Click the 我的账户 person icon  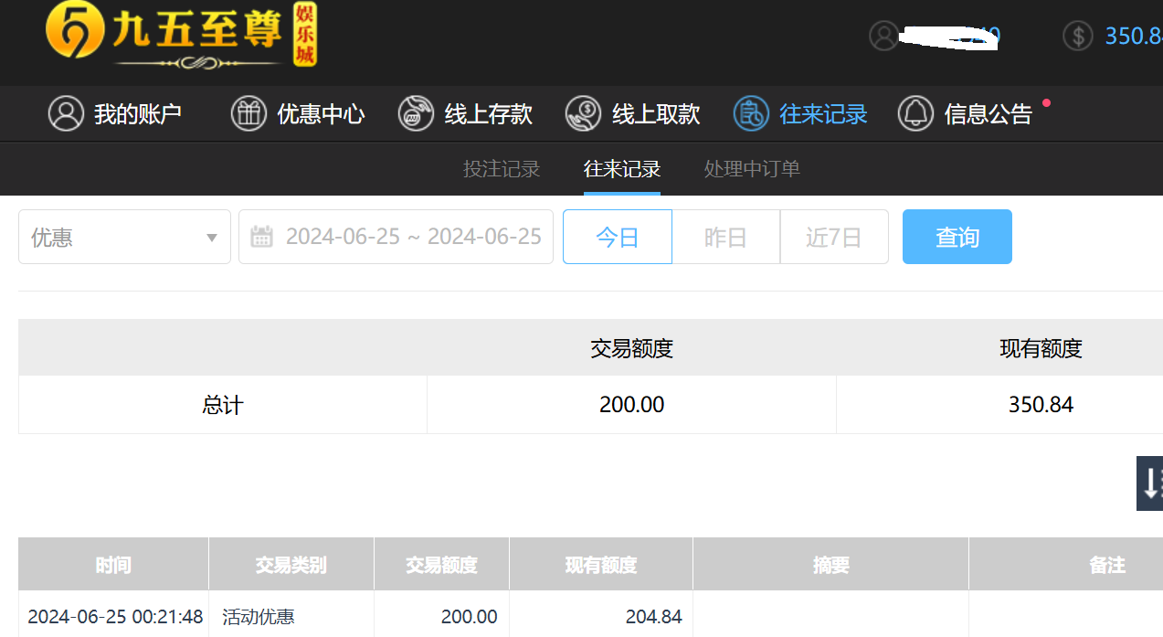pyautogui.click(x=66, y=113)
